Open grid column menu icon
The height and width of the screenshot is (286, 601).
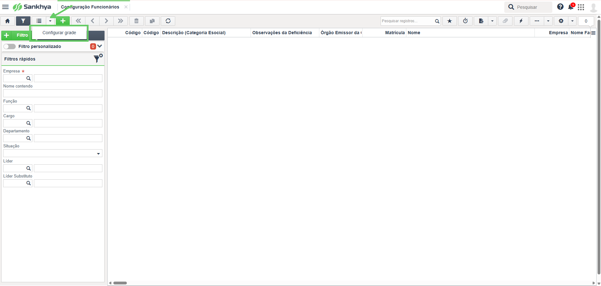593,33
